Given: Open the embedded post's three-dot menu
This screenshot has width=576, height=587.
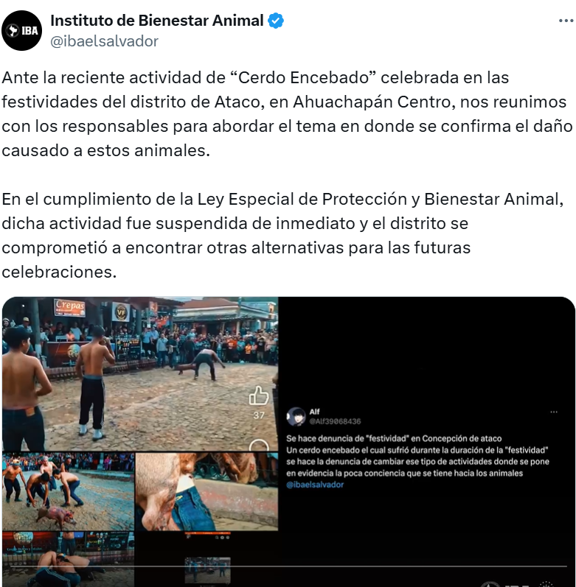Looking at the screenshot, I should point(554,412).
